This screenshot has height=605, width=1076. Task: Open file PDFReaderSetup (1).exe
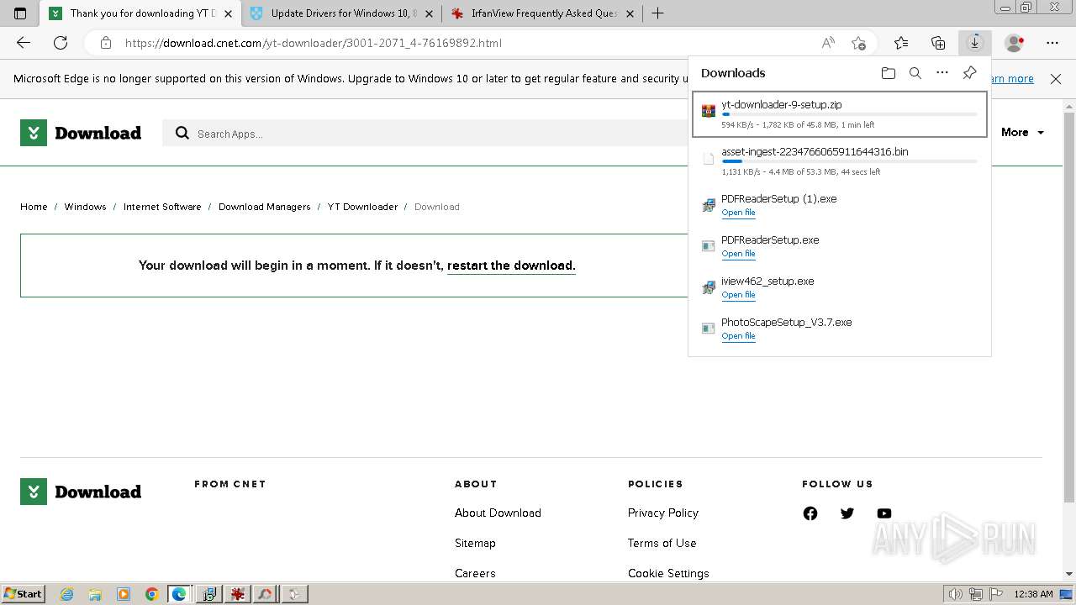click(x=738, y=213)
